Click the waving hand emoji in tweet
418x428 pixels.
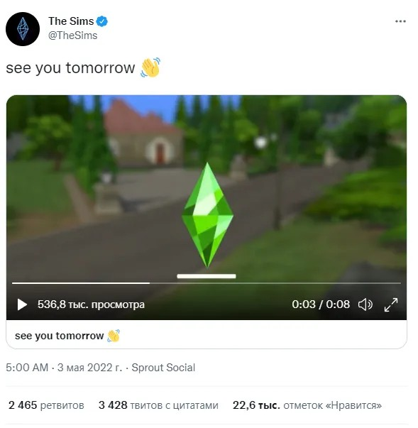click(x=150, y=67)
